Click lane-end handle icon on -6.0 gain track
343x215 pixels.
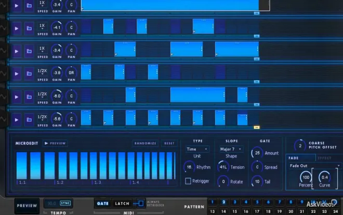click(257, 105)
